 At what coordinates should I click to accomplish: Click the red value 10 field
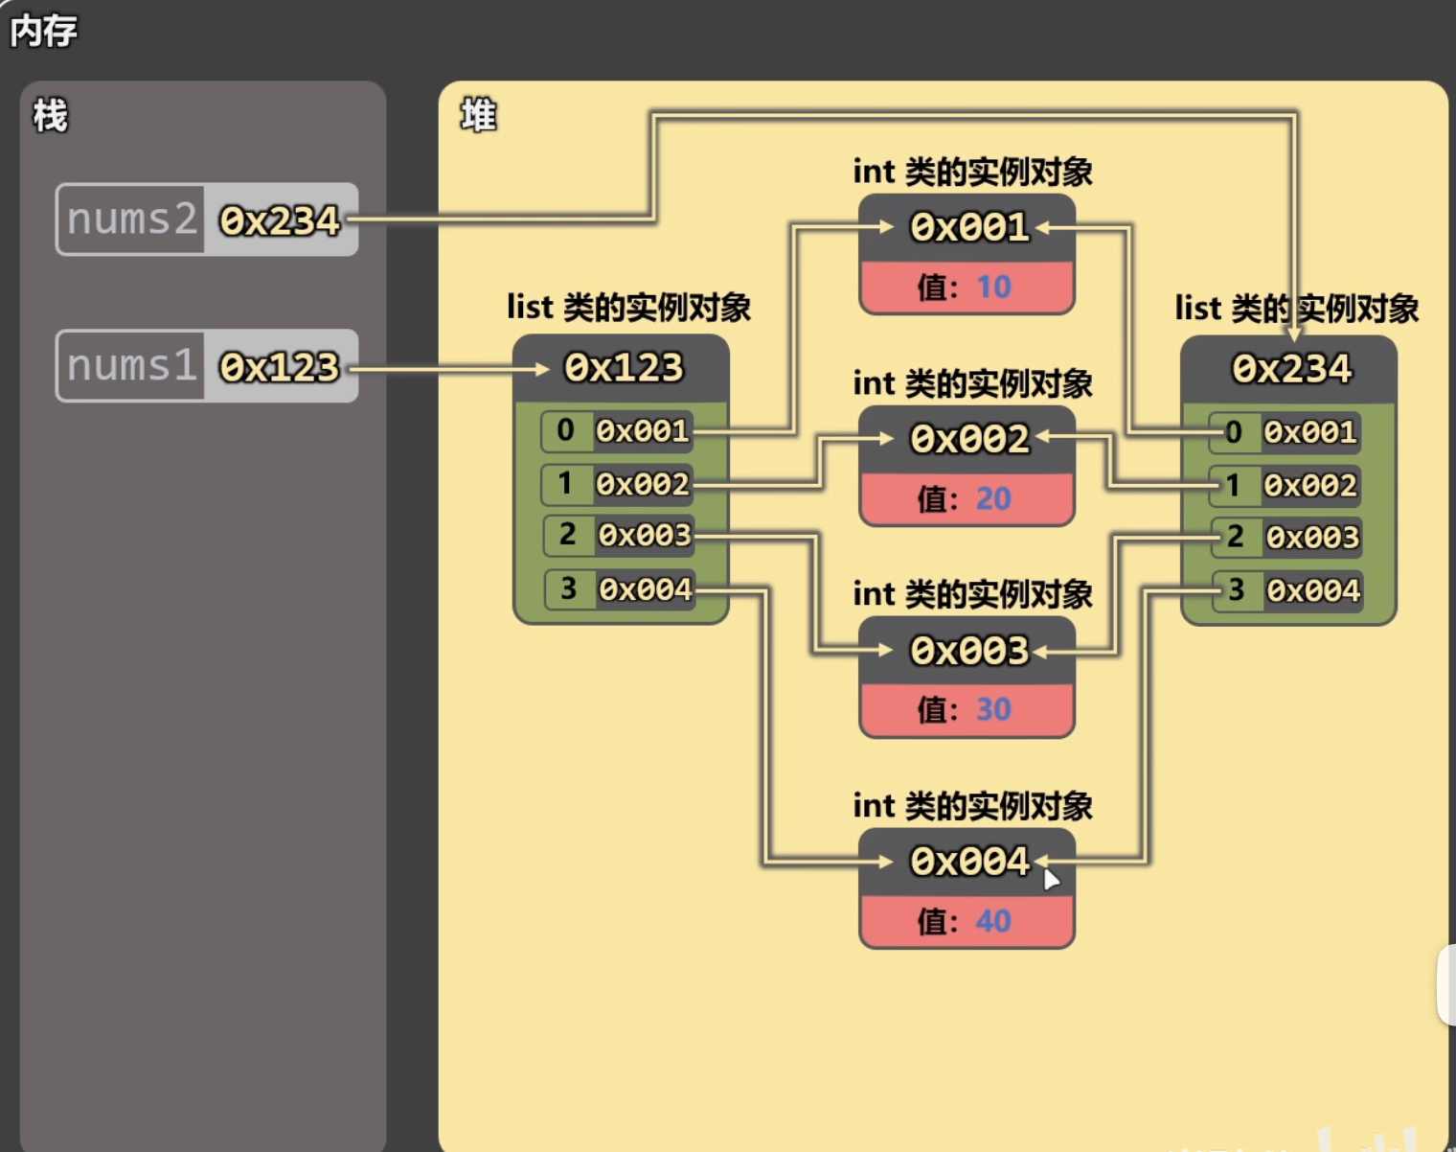967,287
